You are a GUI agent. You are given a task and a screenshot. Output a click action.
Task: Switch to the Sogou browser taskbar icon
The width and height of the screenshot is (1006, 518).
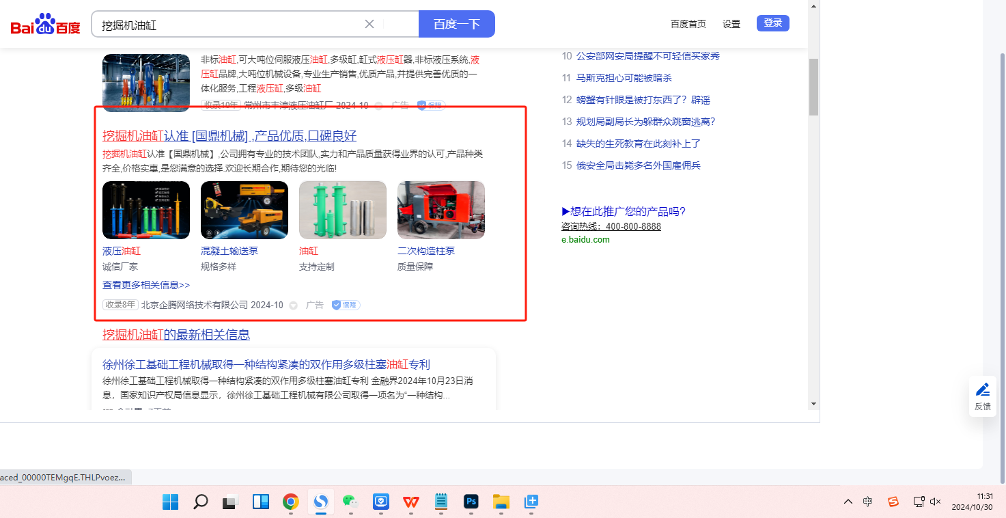321,502
